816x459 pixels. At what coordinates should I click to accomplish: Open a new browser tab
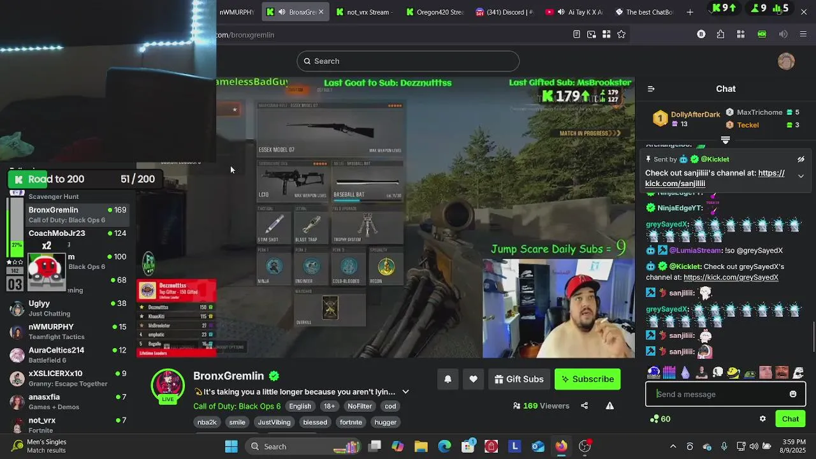pyautogui.click(x=690, y=12)
